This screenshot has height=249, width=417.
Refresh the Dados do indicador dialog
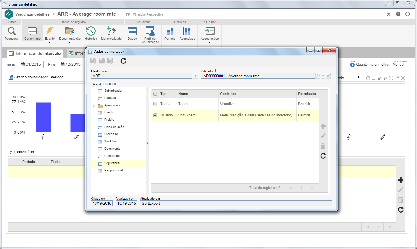pyautogui.click(x=123, y=61)
